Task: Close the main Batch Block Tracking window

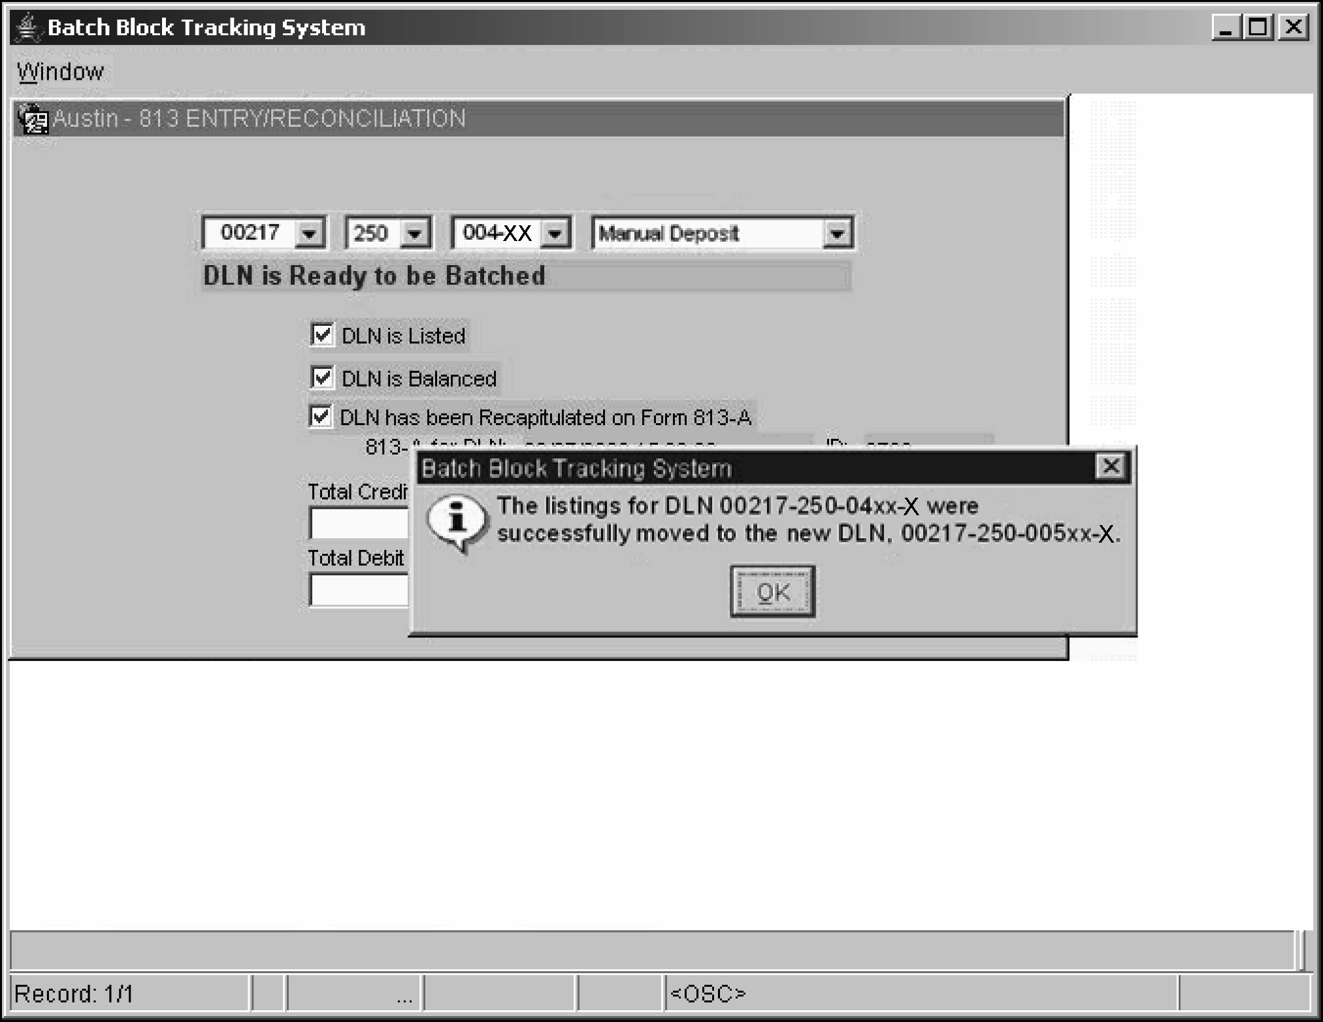Action: coord(1293,27)
